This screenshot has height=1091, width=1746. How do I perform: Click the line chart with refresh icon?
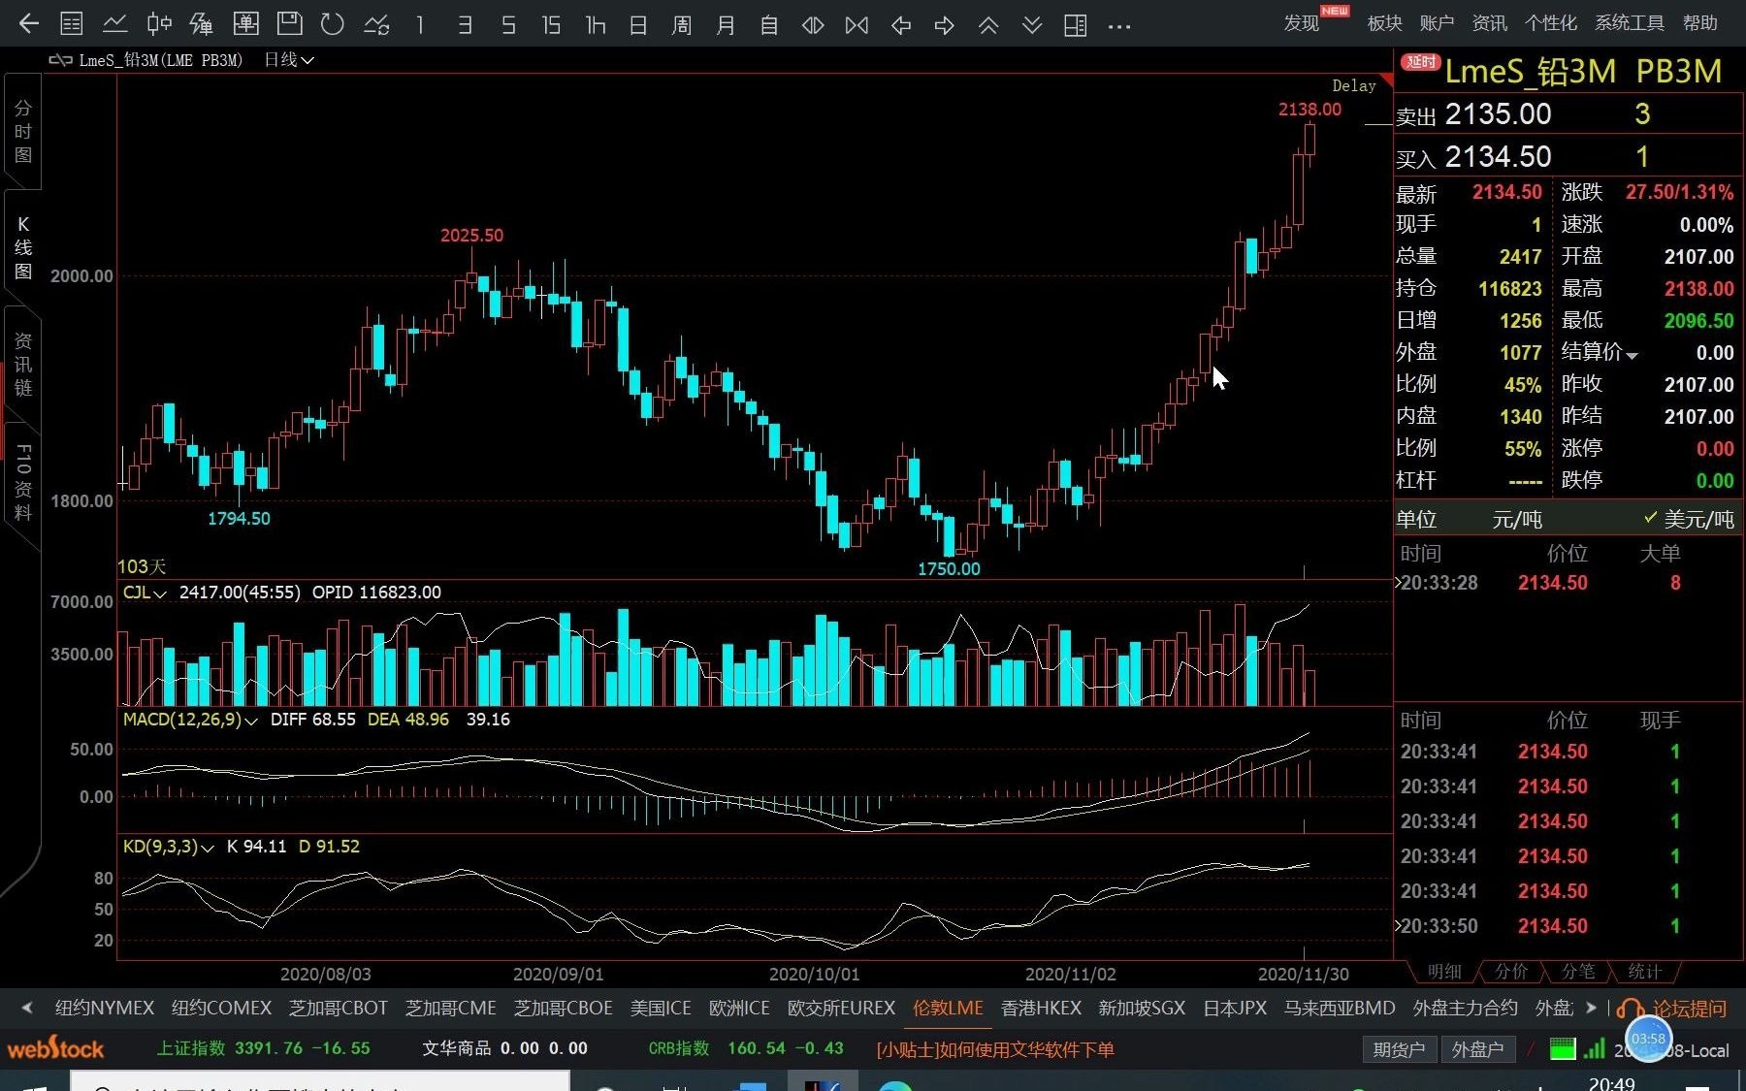click(x=376, y=24)
